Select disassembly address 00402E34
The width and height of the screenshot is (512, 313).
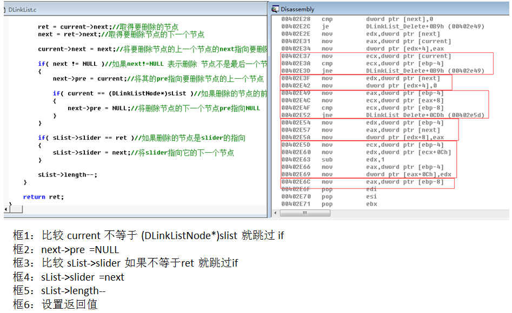click(x=296, y=49)
